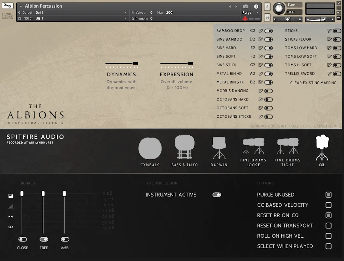The image size is (344, 261).
Task: Click the camera snapshot icon
Action: point(246,6)
